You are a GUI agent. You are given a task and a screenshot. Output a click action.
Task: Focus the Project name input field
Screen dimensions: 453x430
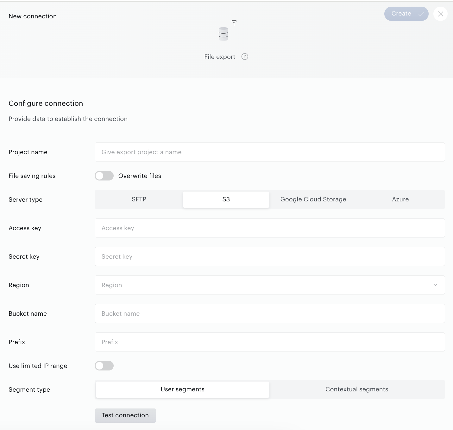[270, 152]
